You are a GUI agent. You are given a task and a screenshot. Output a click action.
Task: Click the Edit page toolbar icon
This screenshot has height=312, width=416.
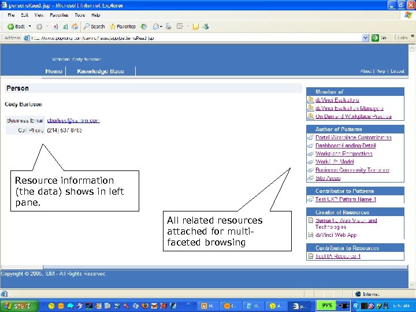180,26
